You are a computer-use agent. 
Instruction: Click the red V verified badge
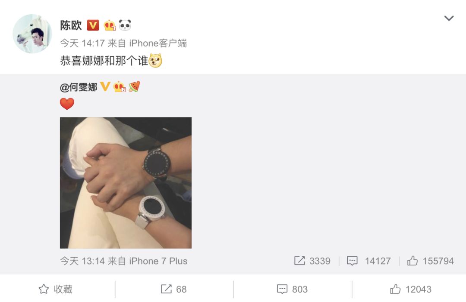[93, 25]
